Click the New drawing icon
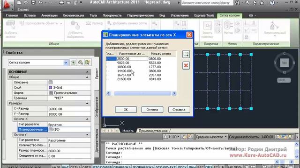The height and width of the screenshot is (168, 300). (x=19, y=2)
